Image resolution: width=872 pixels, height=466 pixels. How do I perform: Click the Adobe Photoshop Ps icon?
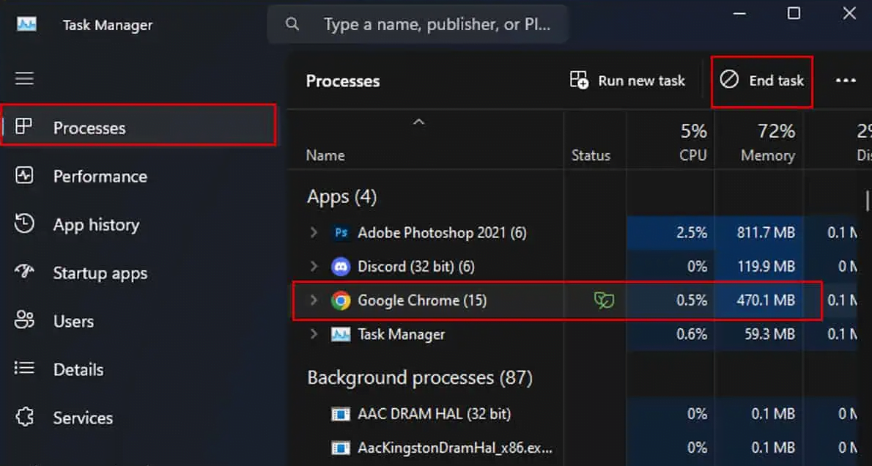point(341,232)
